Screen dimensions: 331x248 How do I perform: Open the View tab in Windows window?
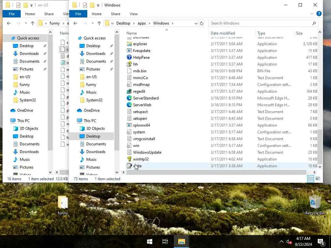pos(133,14)
